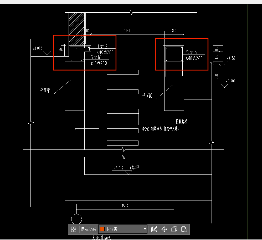Select the Φ10@200 text under 1Φ12
The height and width of the screenshot is (240, 262).
(x=105, y=52)
